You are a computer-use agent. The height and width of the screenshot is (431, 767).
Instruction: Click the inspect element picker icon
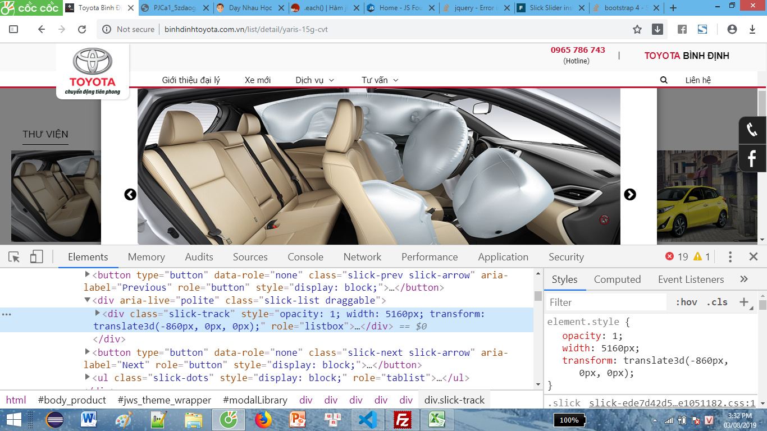click(x=14, y=257)
